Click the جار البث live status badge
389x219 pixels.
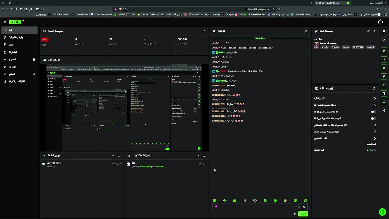(45, 40)
